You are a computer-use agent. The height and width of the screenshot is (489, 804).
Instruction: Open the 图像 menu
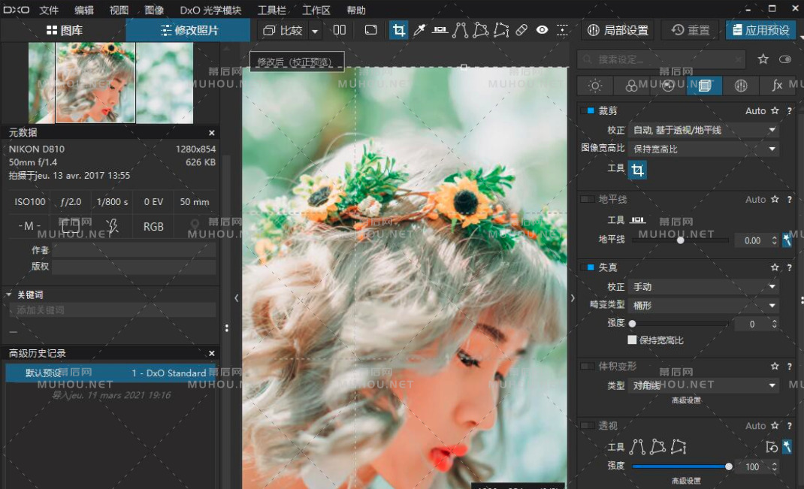(x=154, y=11)
